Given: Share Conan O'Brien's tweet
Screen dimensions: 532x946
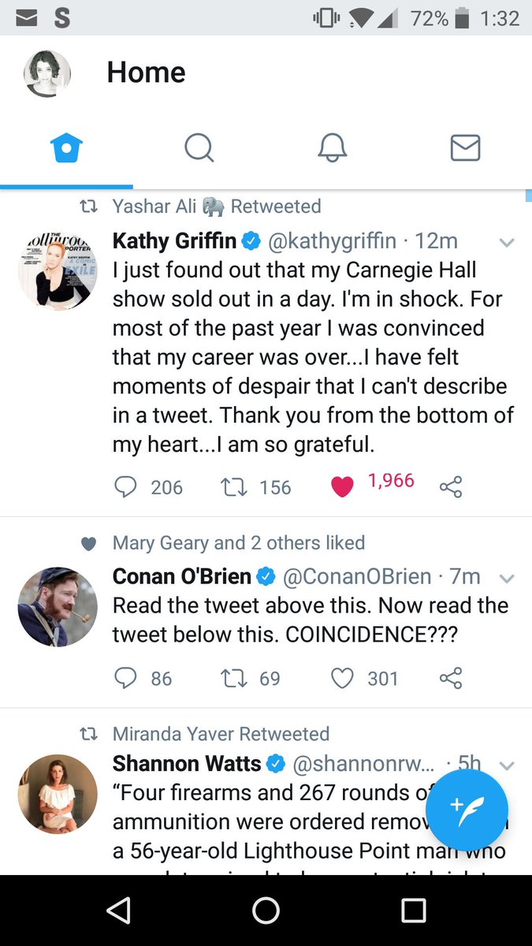Looking at the screenshot, I should (x=451, y=678).
